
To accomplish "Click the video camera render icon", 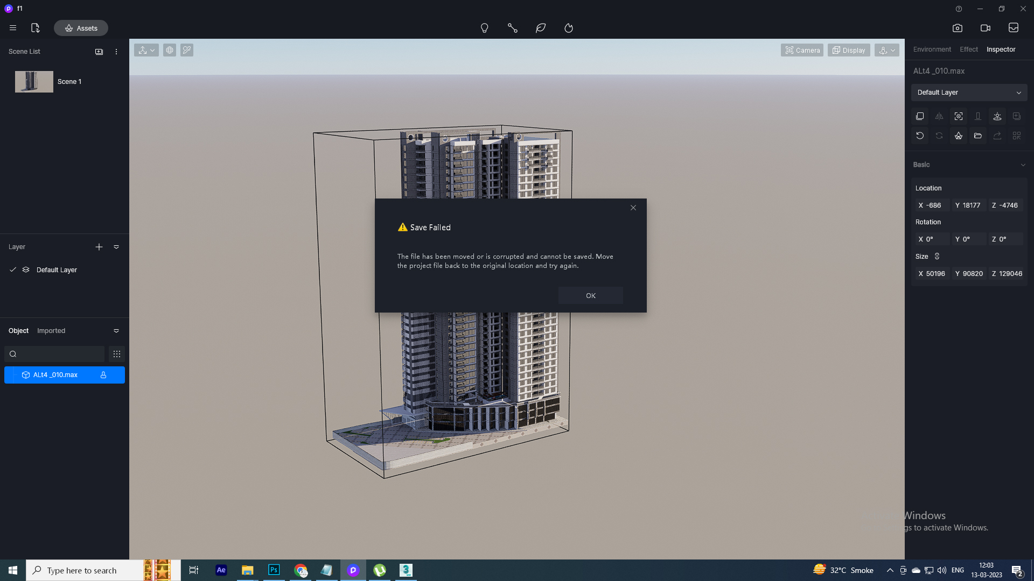I will 985,28.
